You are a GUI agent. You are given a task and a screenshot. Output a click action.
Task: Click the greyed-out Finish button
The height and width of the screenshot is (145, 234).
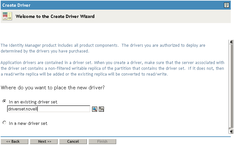pos(102,141)
